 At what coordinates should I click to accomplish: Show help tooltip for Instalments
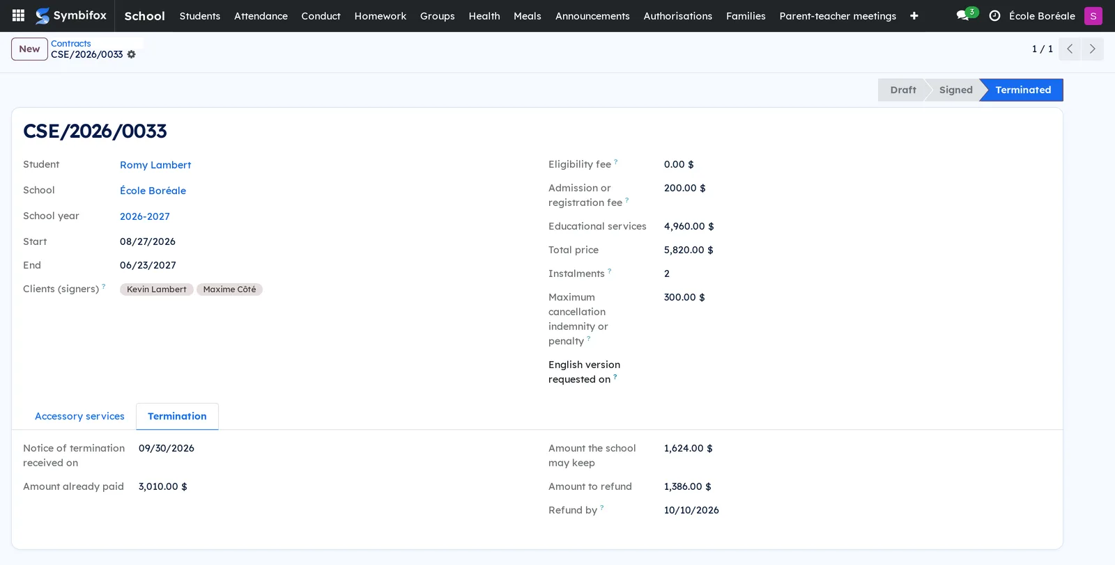[610, 271]
